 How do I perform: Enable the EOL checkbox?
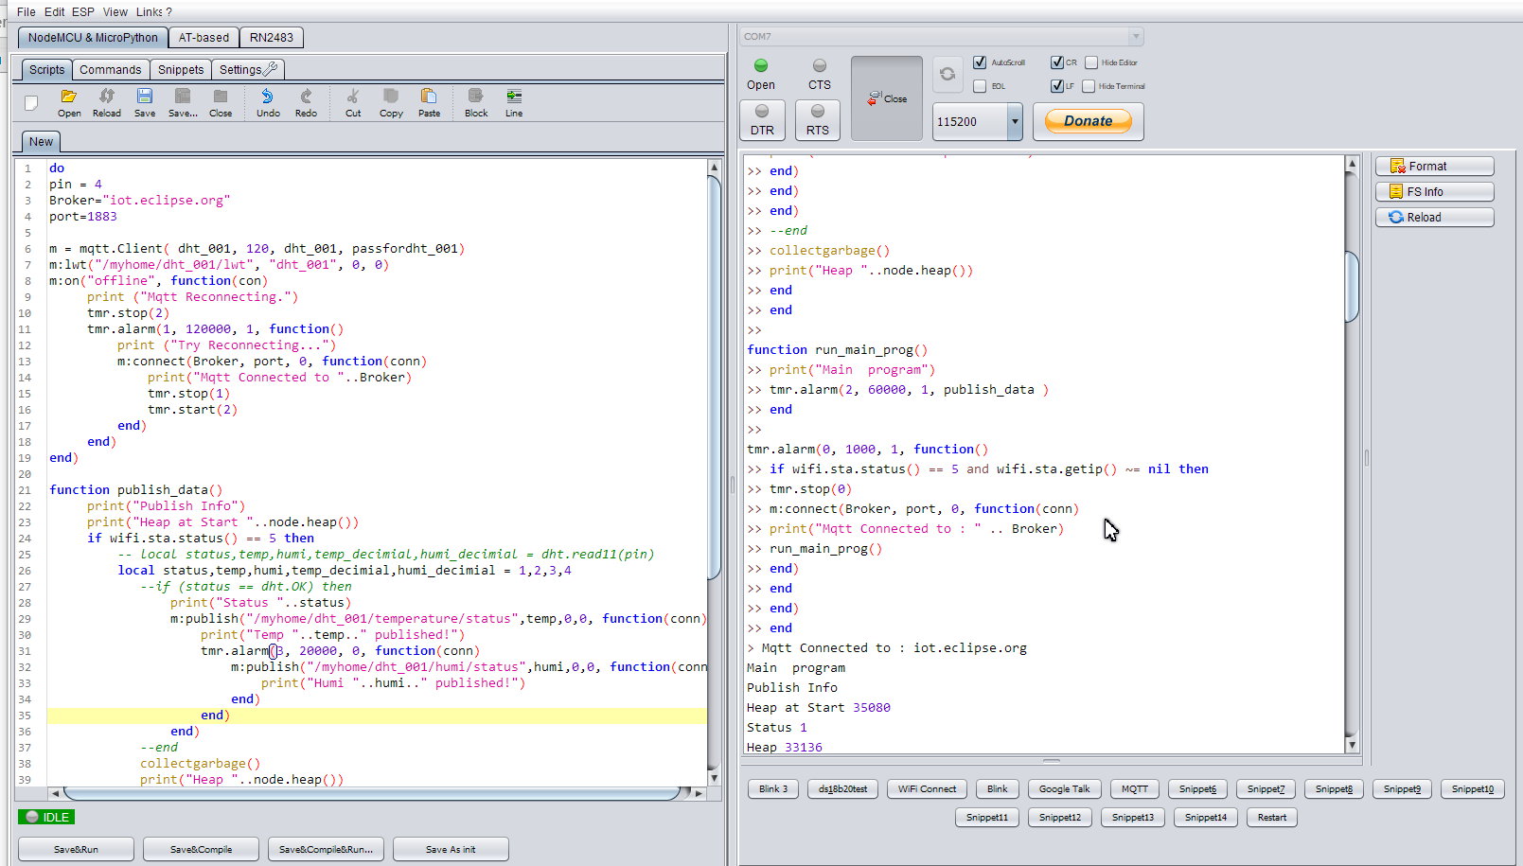point(980,86)
